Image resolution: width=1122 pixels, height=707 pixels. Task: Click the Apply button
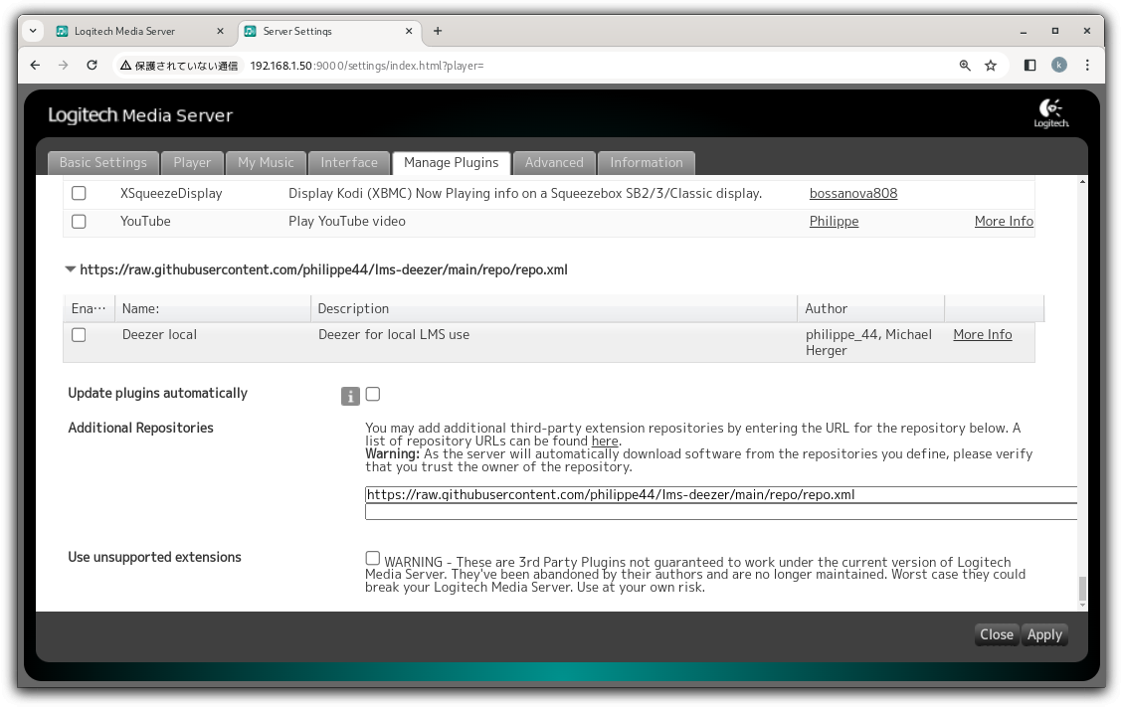coord(1044,634)
